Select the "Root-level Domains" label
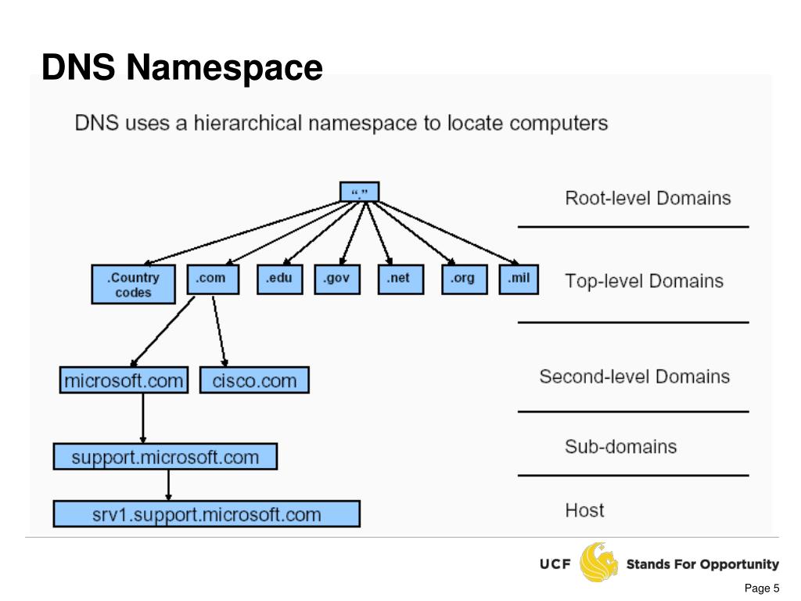Viewport: 801px width, 601px height. pyautogui.click(x=648, y=198)
